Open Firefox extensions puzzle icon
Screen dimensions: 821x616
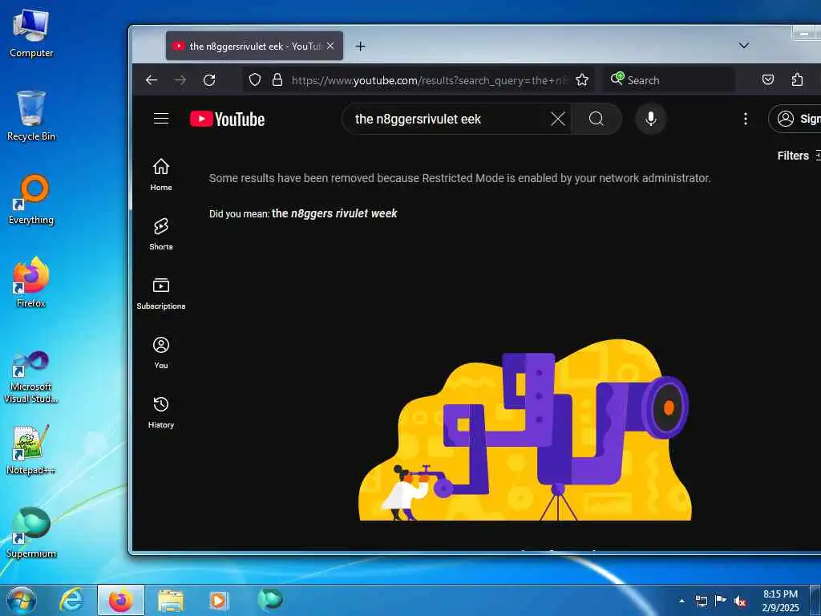click(797, 79)
